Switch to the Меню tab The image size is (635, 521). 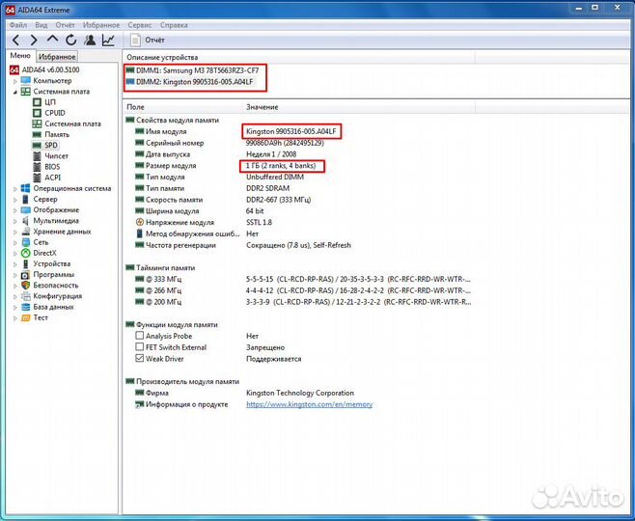coord(20,55)
